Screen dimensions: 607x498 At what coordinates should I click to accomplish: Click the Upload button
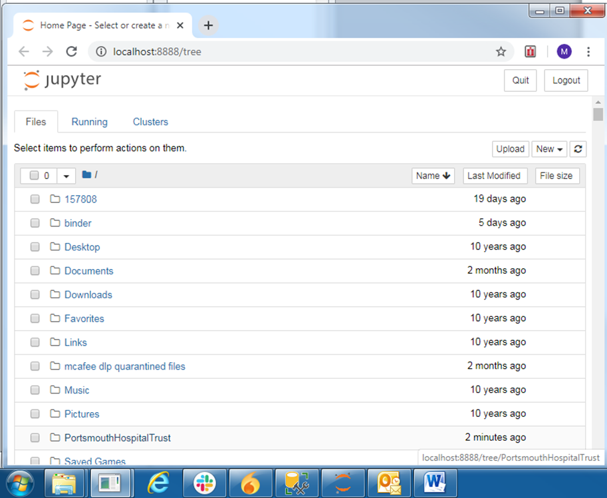(510, 149)
